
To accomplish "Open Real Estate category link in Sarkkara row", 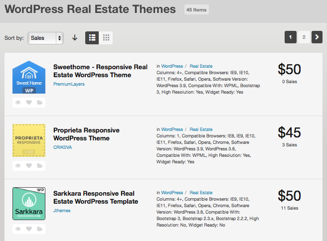I will (201, 193).
